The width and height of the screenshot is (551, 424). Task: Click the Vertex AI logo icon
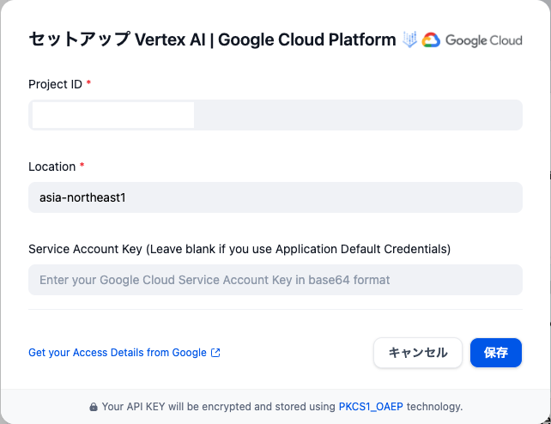[x=410, y=39]
